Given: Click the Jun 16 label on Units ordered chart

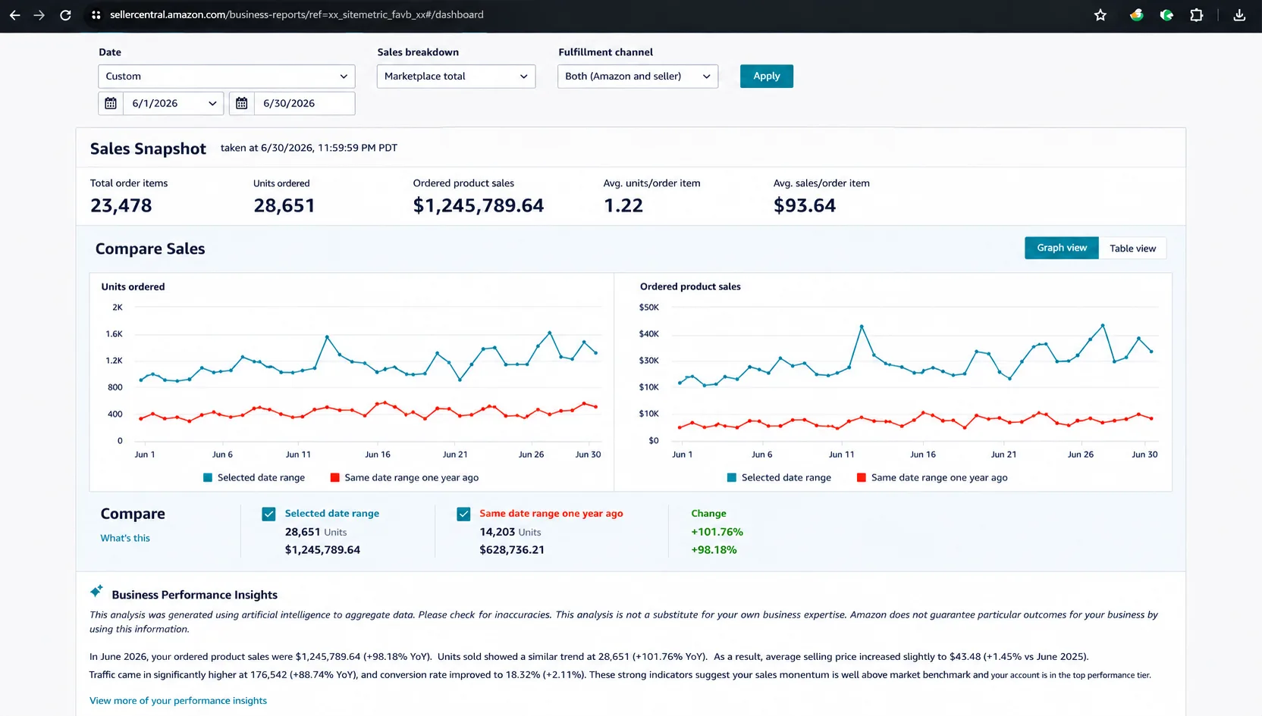Looking at the screenshot, I should point(378,455).
